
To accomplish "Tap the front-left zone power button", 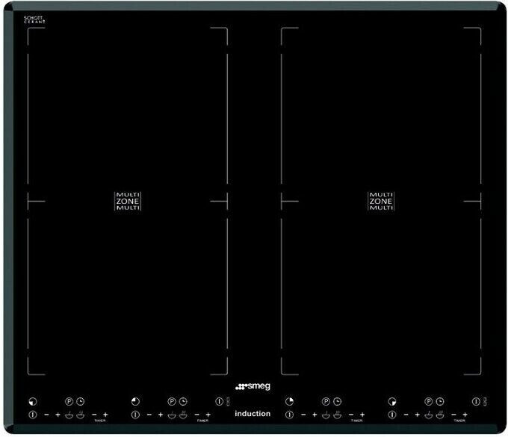I will (33, 415).
